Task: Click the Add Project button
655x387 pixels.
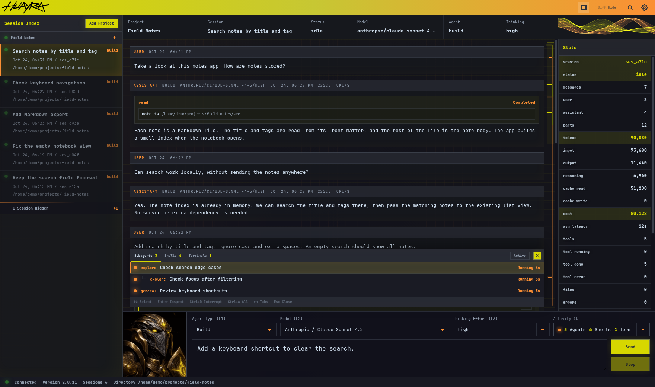Action: tap(102, 23)
